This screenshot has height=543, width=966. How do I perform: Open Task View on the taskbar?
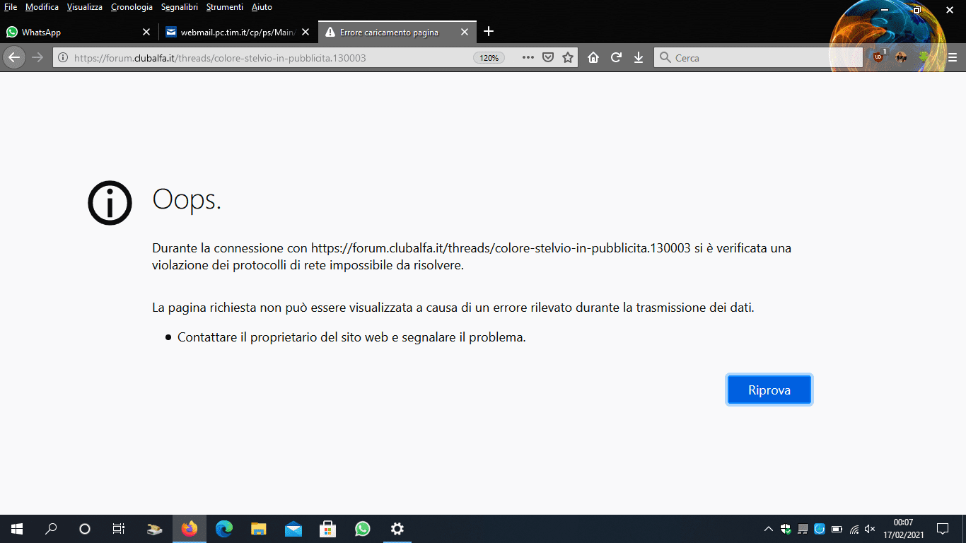coord(119,529)
